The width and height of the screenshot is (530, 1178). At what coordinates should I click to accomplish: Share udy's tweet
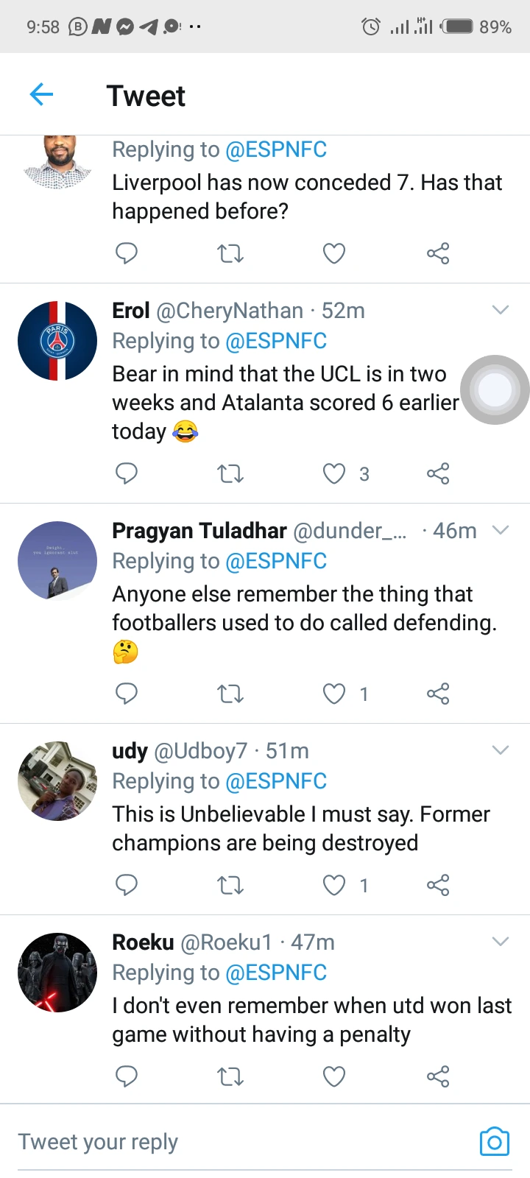(438, 884)
